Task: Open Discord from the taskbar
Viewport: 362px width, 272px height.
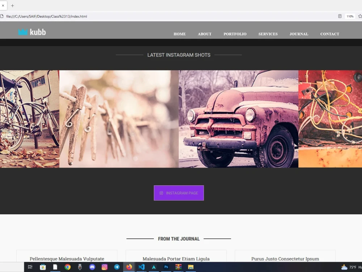Action: tap(92, 267)
